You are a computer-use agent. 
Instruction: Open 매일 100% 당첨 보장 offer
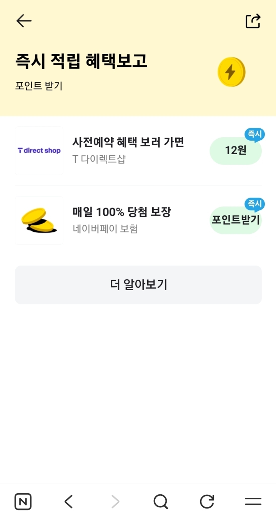pos(121,212)
